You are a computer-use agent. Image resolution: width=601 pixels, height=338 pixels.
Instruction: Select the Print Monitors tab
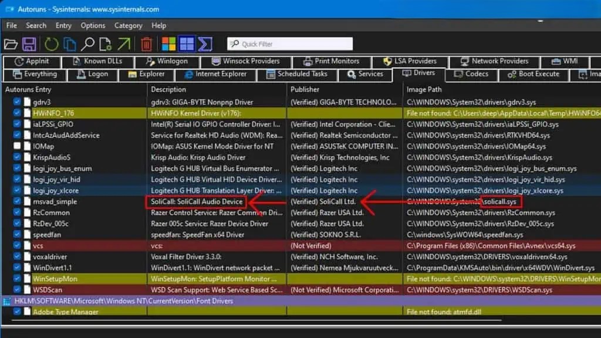pyautogui.click(x=332, y=61)
